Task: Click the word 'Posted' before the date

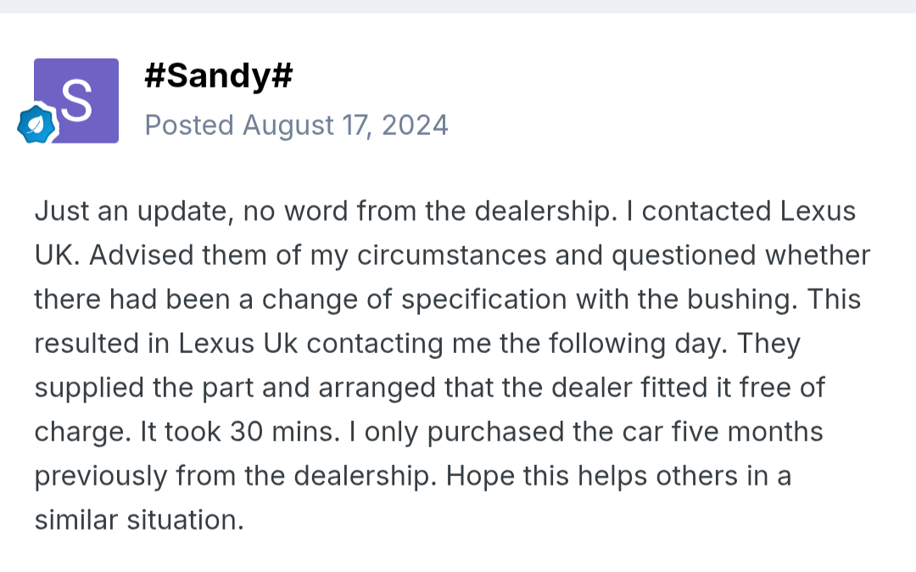Action: (189, 125)
